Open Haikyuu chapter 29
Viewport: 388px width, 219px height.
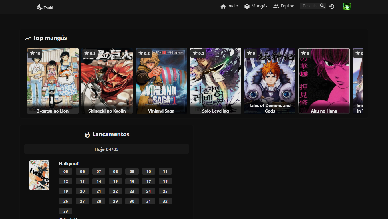tap(115, 201)
